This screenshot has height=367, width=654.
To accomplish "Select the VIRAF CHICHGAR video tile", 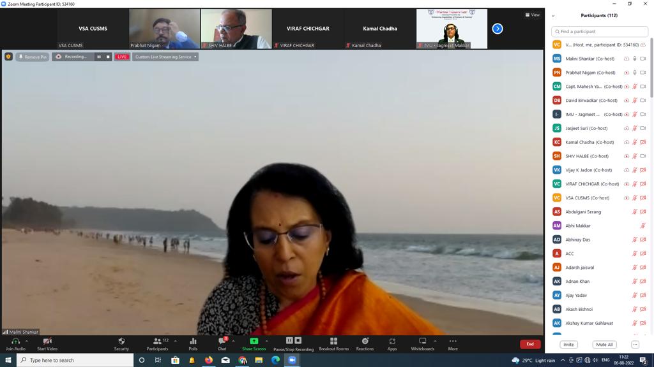I will 308,29.
